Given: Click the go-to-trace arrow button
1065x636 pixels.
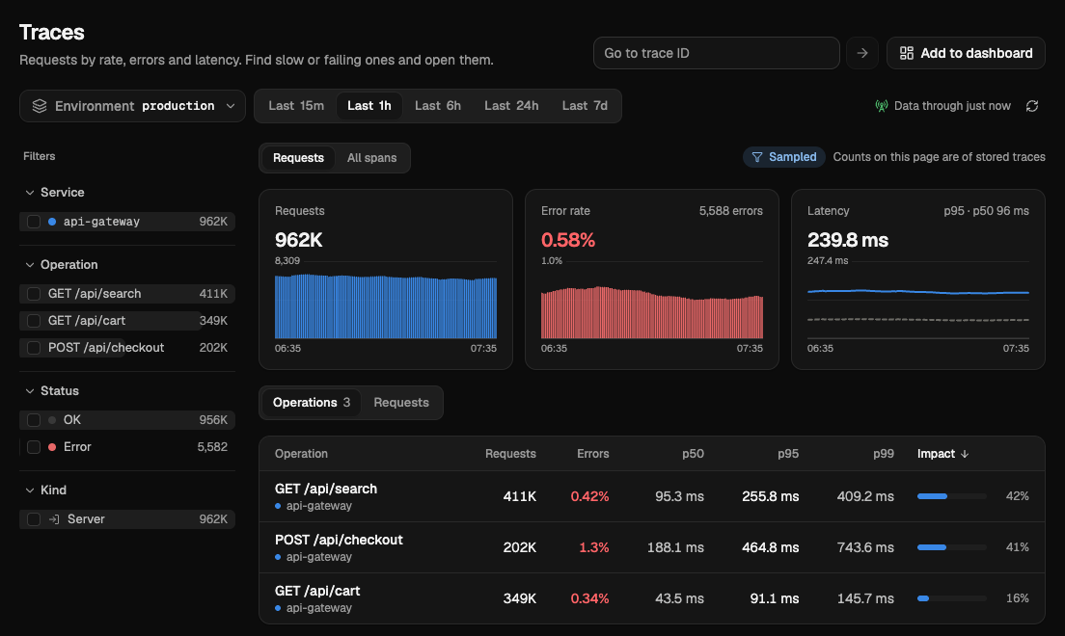Looking at the screenshot, I should pos(861,53).
